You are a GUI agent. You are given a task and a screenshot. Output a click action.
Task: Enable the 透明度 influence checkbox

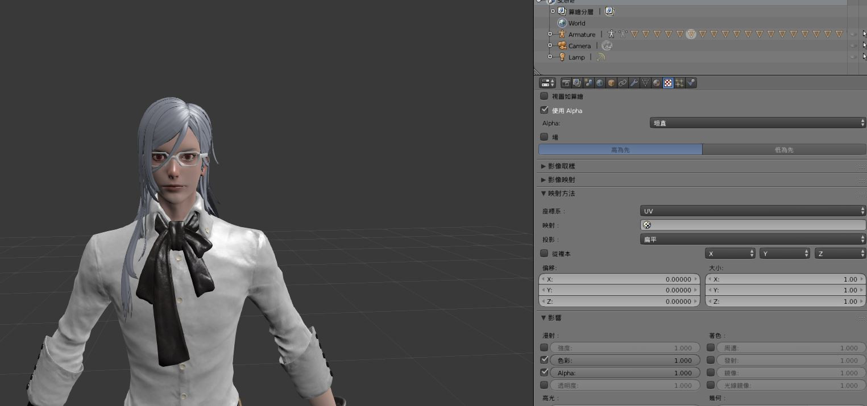pyautogui.click(x=544, y=385)
